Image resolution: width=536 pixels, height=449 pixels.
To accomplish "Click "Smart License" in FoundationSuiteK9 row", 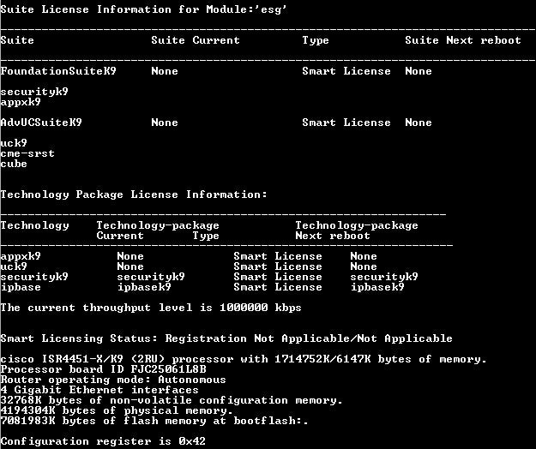I will (x=346, y=70).
